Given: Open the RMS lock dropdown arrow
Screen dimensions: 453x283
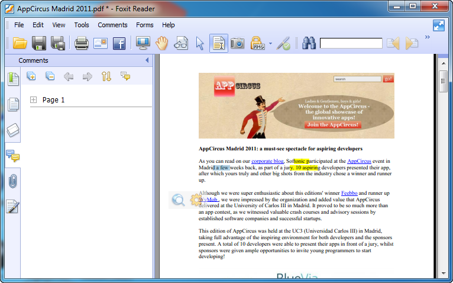Looking at the screenshot, I should click(x=270, y=43).
